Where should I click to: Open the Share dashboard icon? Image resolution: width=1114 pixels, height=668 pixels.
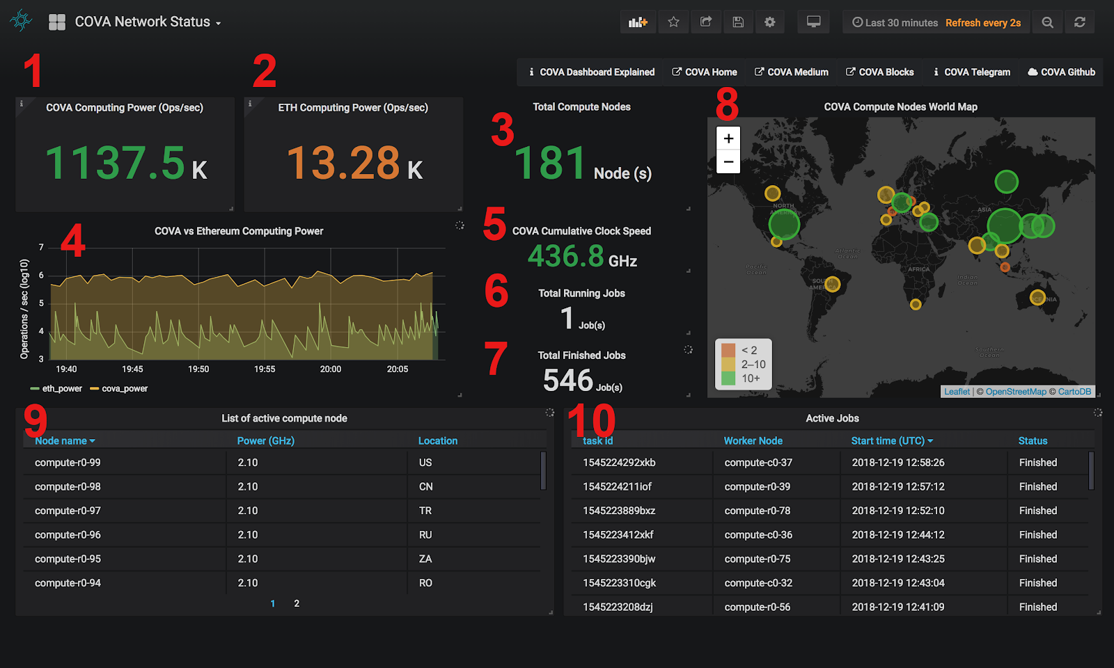(706, 22)
